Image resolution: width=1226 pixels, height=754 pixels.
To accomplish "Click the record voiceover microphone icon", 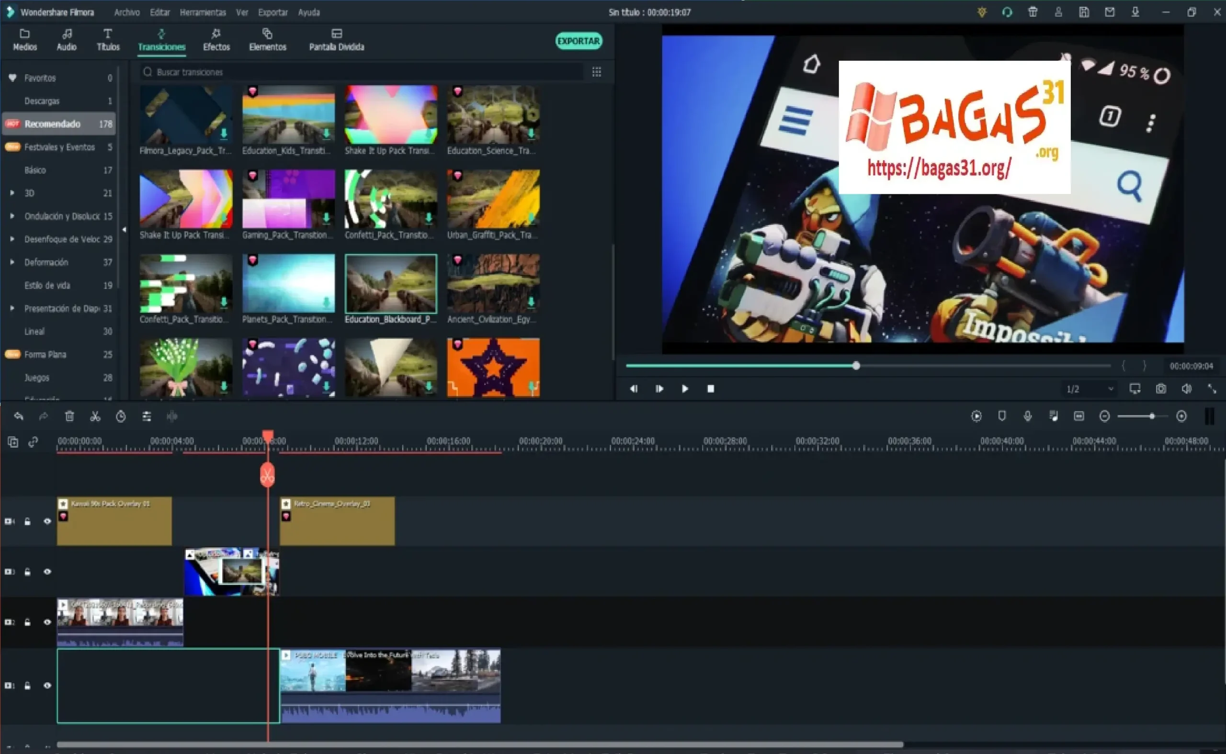I will tap(1027, 416).
